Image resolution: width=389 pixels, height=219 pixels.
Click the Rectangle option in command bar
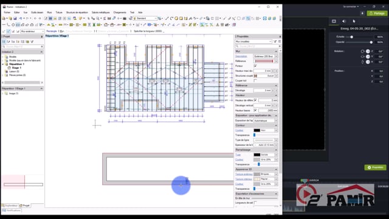52,31
